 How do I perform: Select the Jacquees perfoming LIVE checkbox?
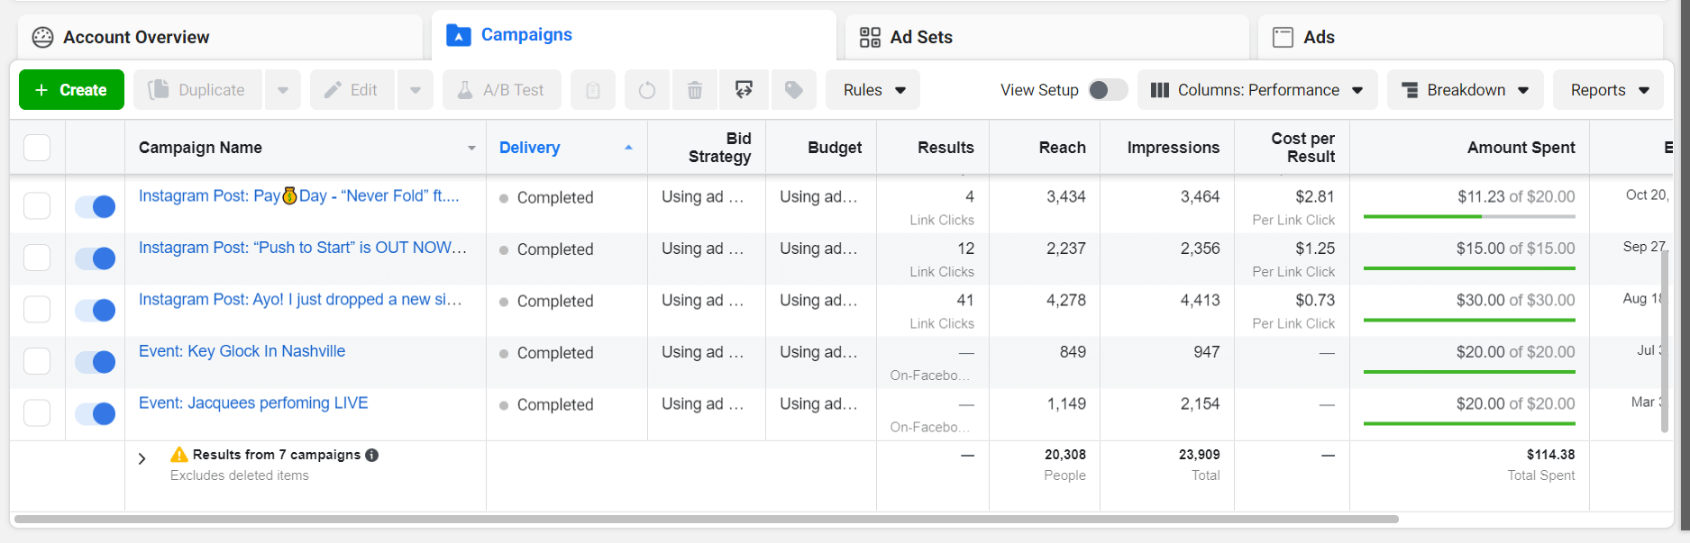37,412
